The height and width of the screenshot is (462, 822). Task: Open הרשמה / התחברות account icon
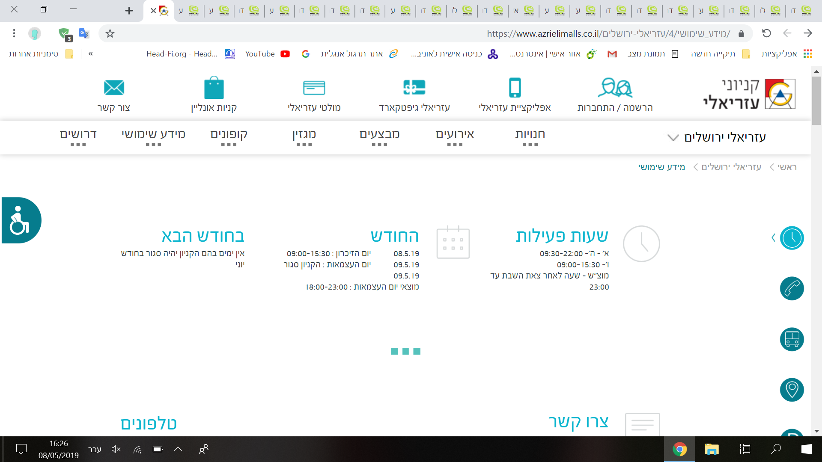[x=614, y=88]
